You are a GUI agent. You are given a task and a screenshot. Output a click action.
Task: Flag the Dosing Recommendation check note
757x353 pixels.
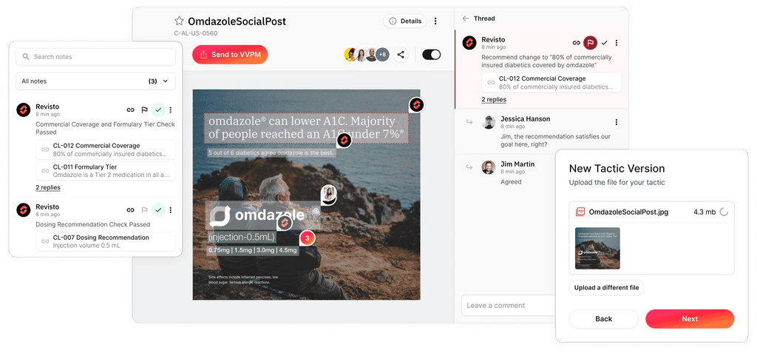point(144,210)
